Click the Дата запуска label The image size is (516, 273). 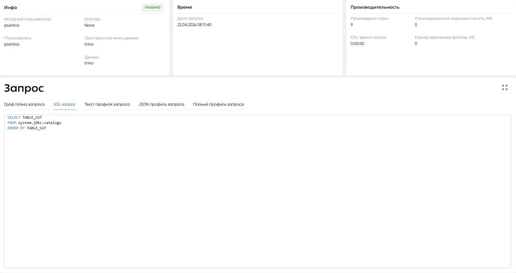(x=190, y=19)
